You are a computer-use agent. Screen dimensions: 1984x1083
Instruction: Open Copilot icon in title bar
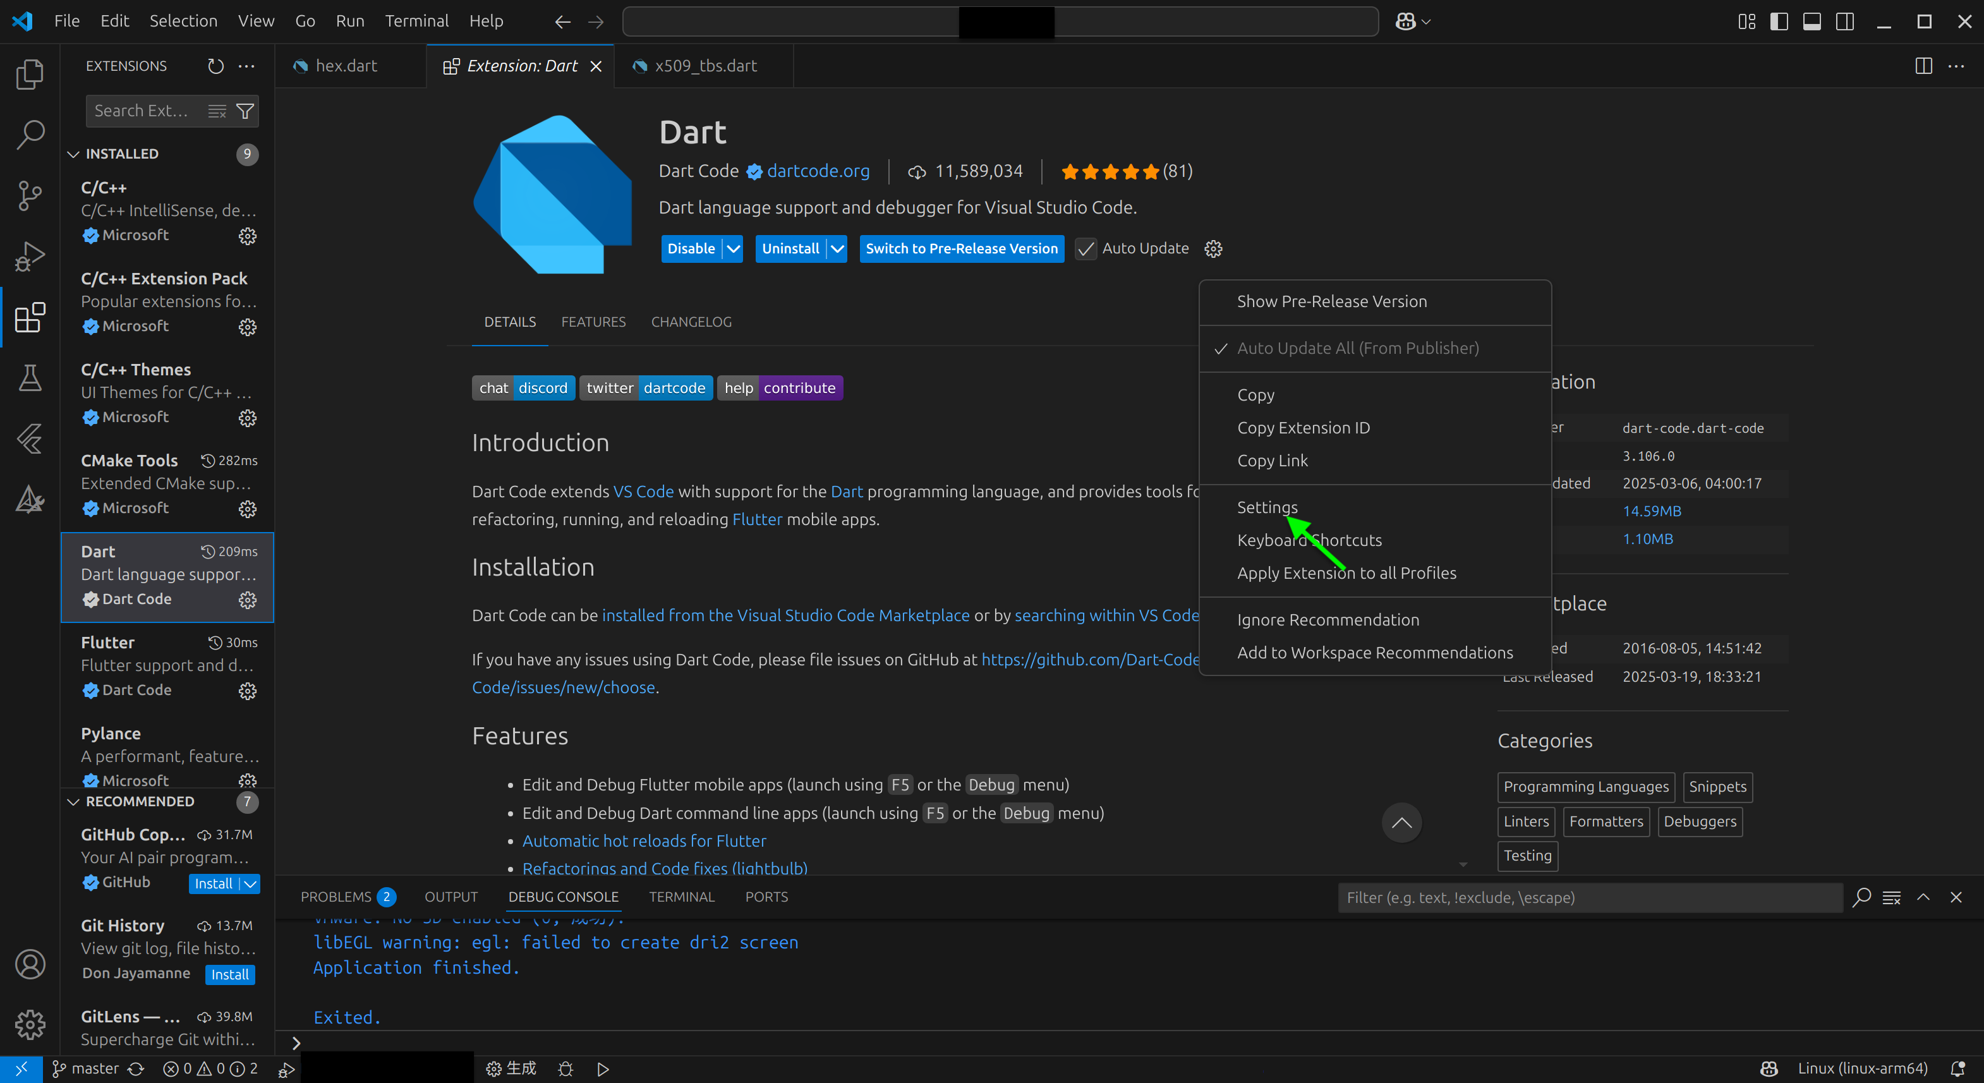coord(1405,21)
